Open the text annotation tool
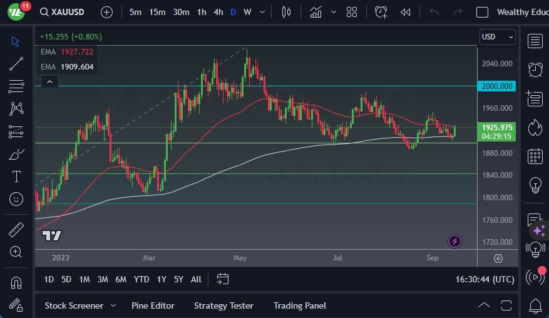This screenshot has width=549, height=318. coord(16,177)
